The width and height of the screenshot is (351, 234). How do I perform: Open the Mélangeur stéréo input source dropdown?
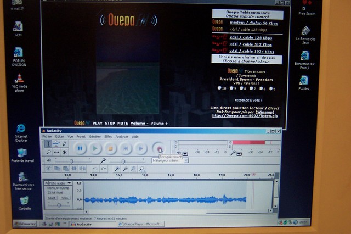coord(186,160)
